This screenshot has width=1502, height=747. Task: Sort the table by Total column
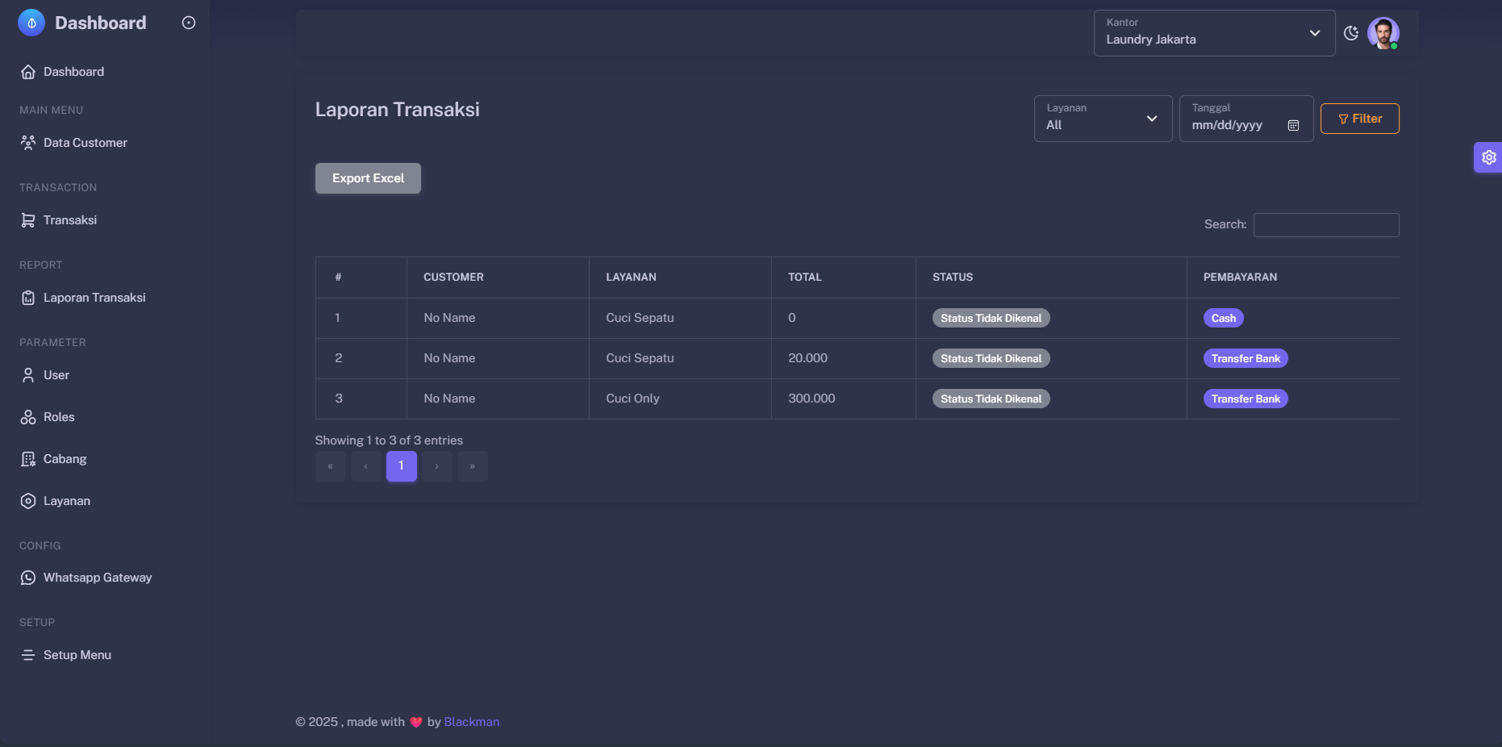(x=804, y=278)
